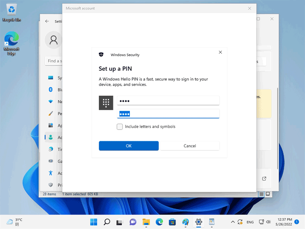Cancel the PIN setup dialog
Viewport: 305px width, 229px height.
pyautogui.click(x=190, y=146)
